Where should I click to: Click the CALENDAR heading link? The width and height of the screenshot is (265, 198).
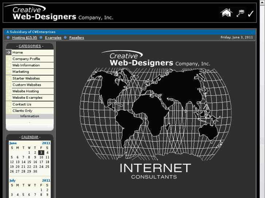tap(30, 137)
